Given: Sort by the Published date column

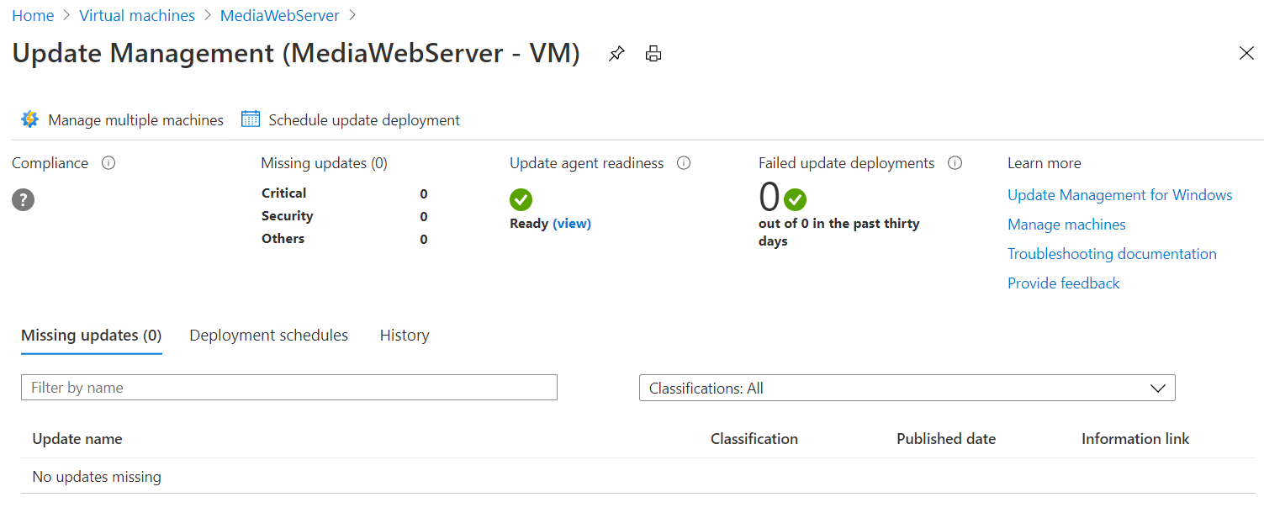Looking at the screenshot, I should [x=946, y=439].
